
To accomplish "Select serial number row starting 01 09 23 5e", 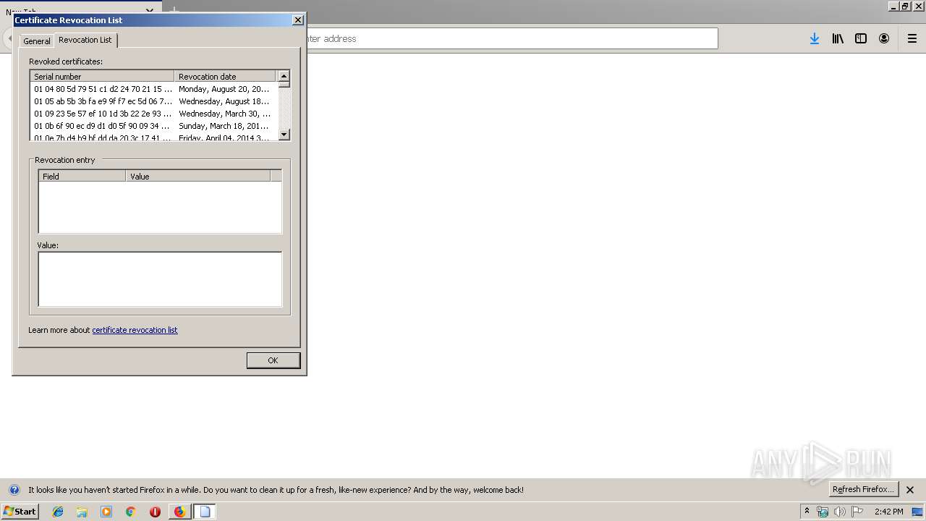I will (103, 114).
